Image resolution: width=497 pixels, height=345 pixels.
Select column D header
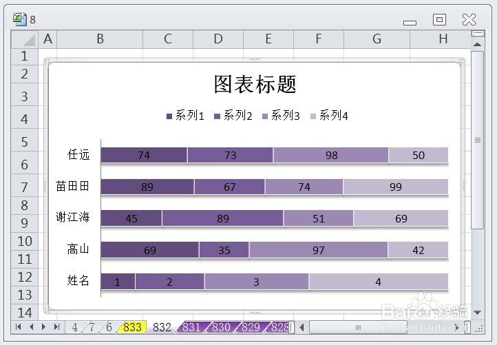click(218, 39)
